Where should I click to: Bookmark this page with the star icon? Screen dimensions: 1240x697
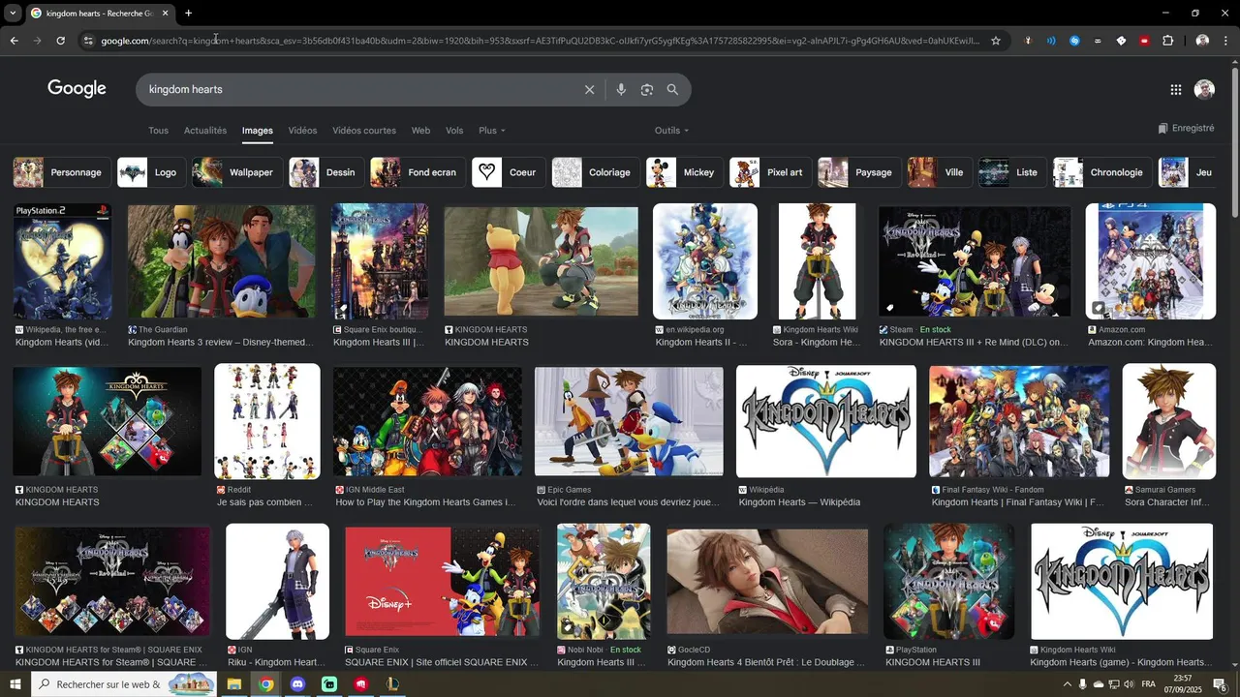(x=995, y=41)
